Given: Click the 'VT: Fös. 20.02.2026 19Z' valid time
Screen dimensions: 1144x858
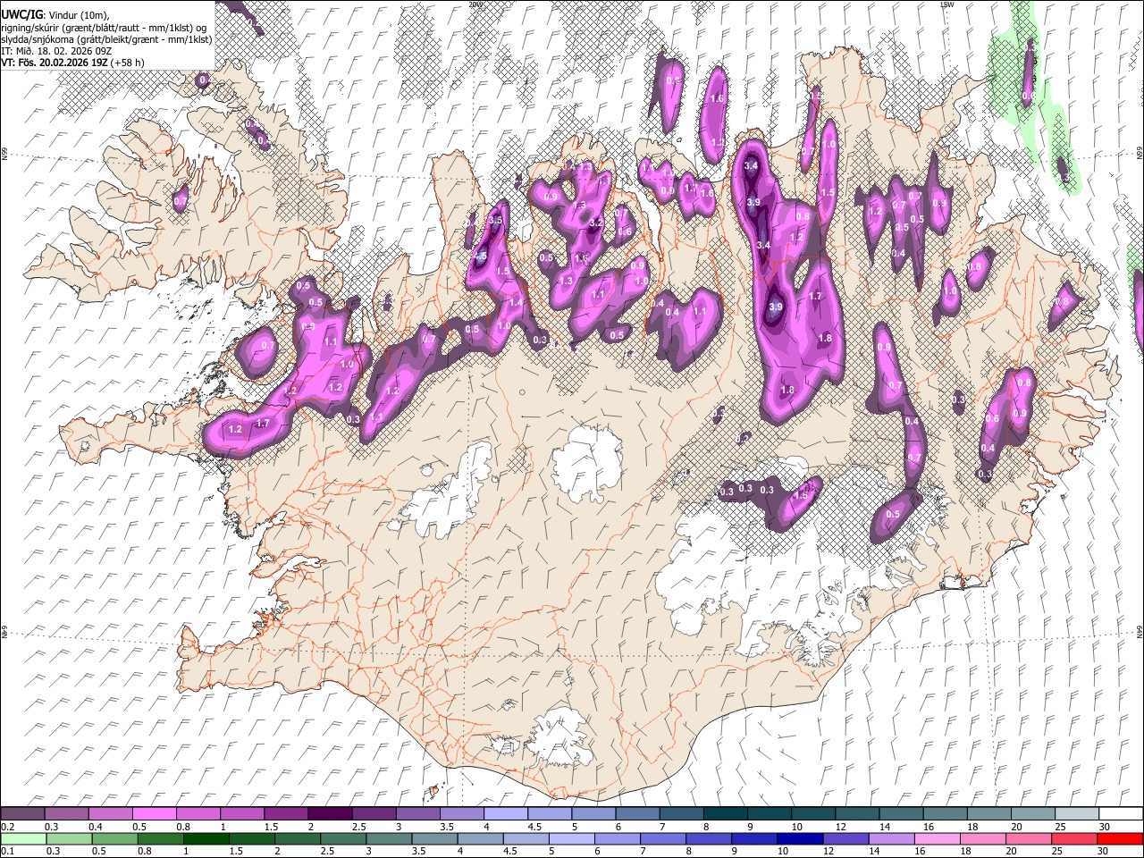Looking at the screenshot, I should pos(54,63).
